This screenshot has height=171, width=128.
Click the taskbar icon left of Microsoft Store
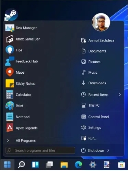(x=107, y=165)
